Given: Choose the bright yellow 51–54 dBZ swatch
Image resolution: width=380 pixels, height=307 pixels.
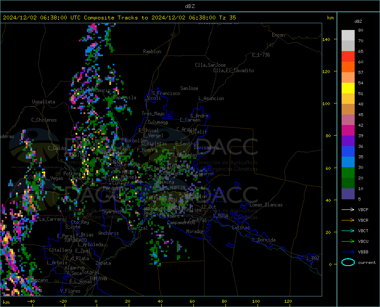Looking at the screenshot, I should 348,88.
